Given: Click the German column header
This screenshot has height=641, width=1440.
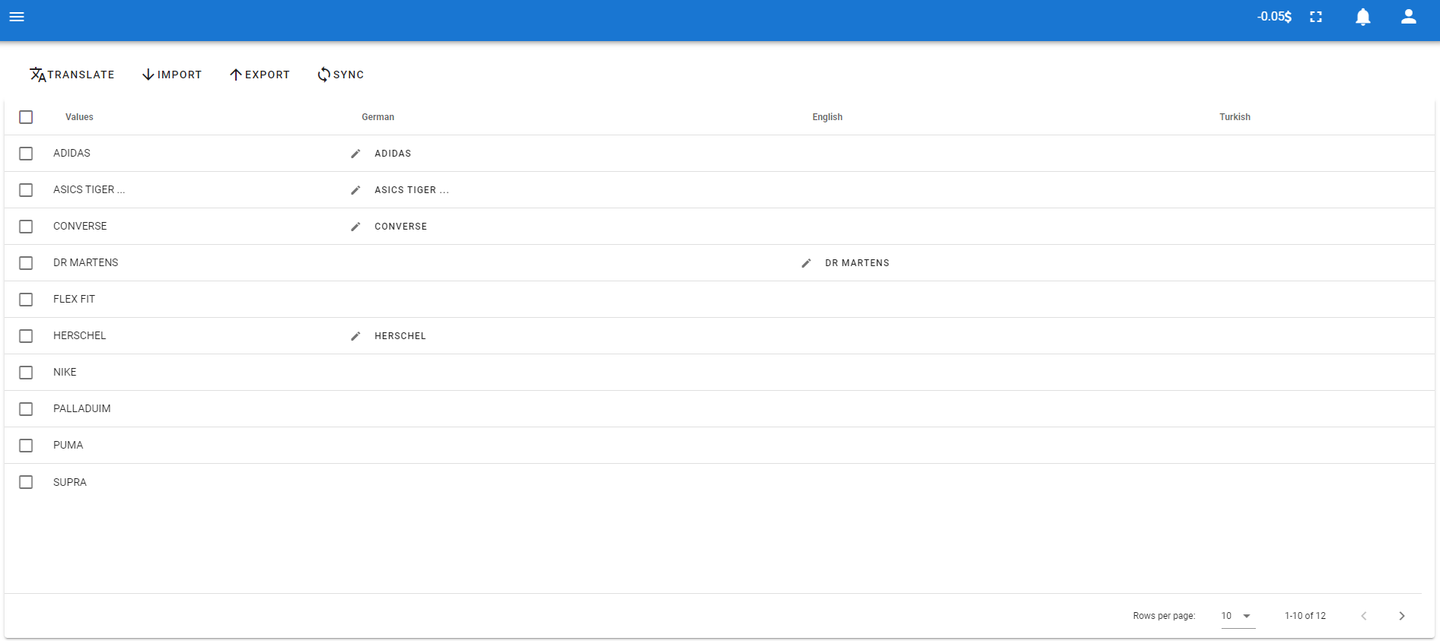Looking at the screenshot, I should coord(378,117).
